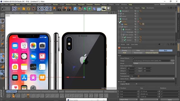
Task: Open the Select menu
Action: 18,4
